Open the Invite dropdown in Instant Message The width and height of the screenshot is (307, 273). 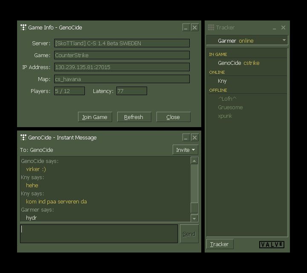(x=185, y=150)
